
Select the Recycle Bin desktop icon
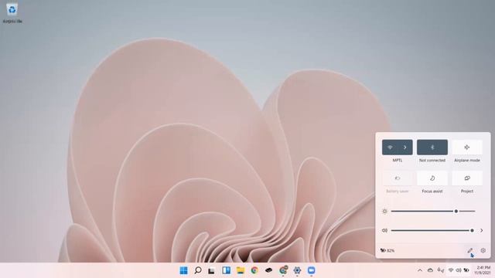(x=12, y=13)
